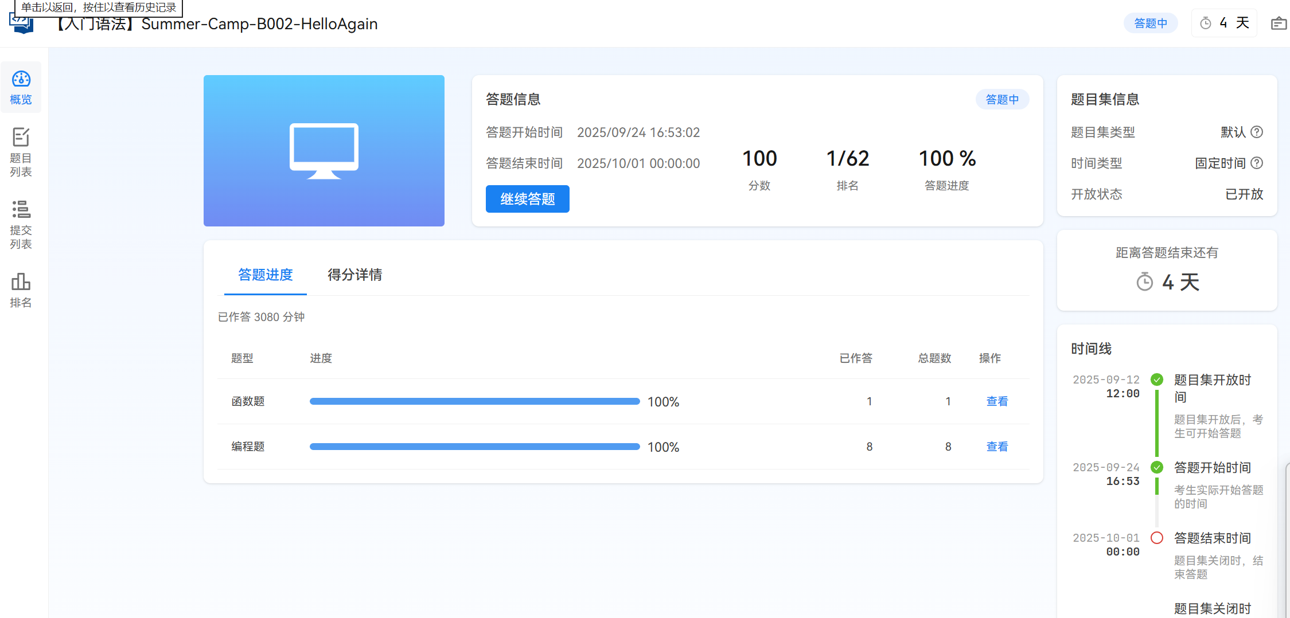Click the monitor banner image

pyautogui.click(x=324, y=151)
